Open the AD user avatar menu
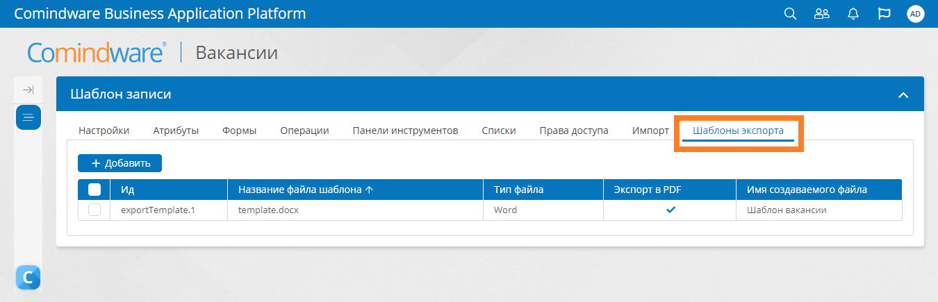 tap(915, 14)
